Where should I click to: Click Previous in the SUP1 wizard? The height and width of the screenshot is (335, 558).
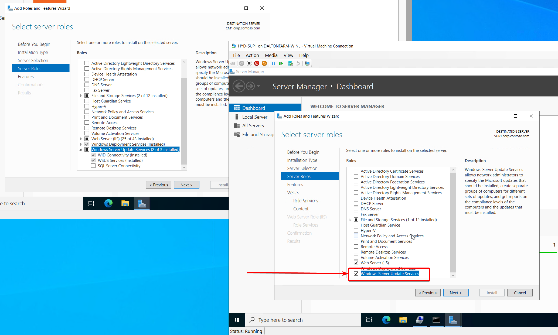[428, 293]
